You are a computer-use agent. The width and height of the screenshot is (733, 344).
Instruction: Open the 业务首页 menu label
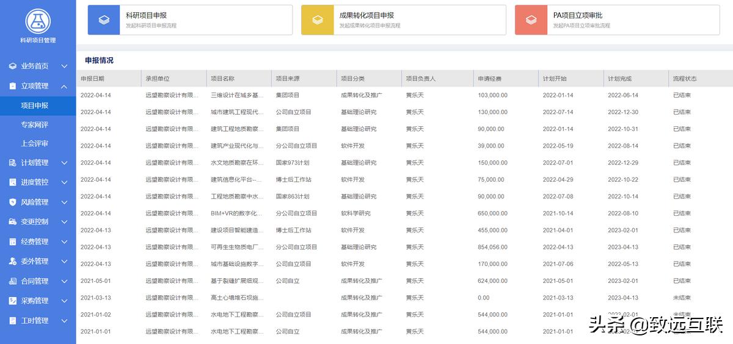[x=35, y=66]
